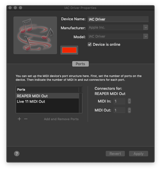Open the red device color swatch
Viewport: 161px width, 170px height.
pyautogui.click(x=69, y=50)
